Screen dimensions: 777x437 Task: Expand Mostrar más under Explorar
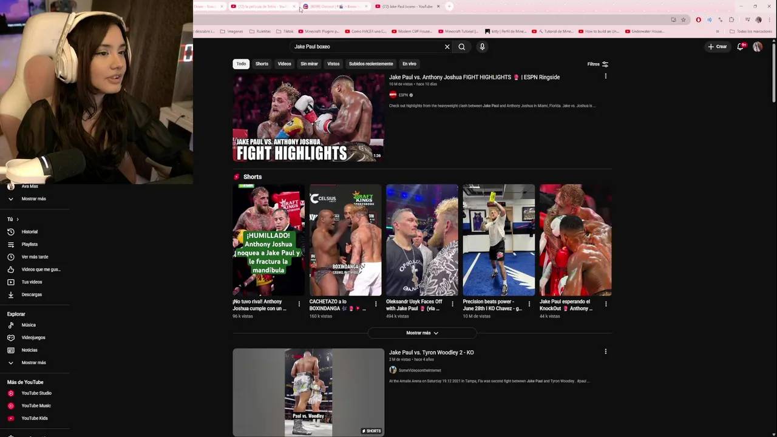tap(35, 363)
